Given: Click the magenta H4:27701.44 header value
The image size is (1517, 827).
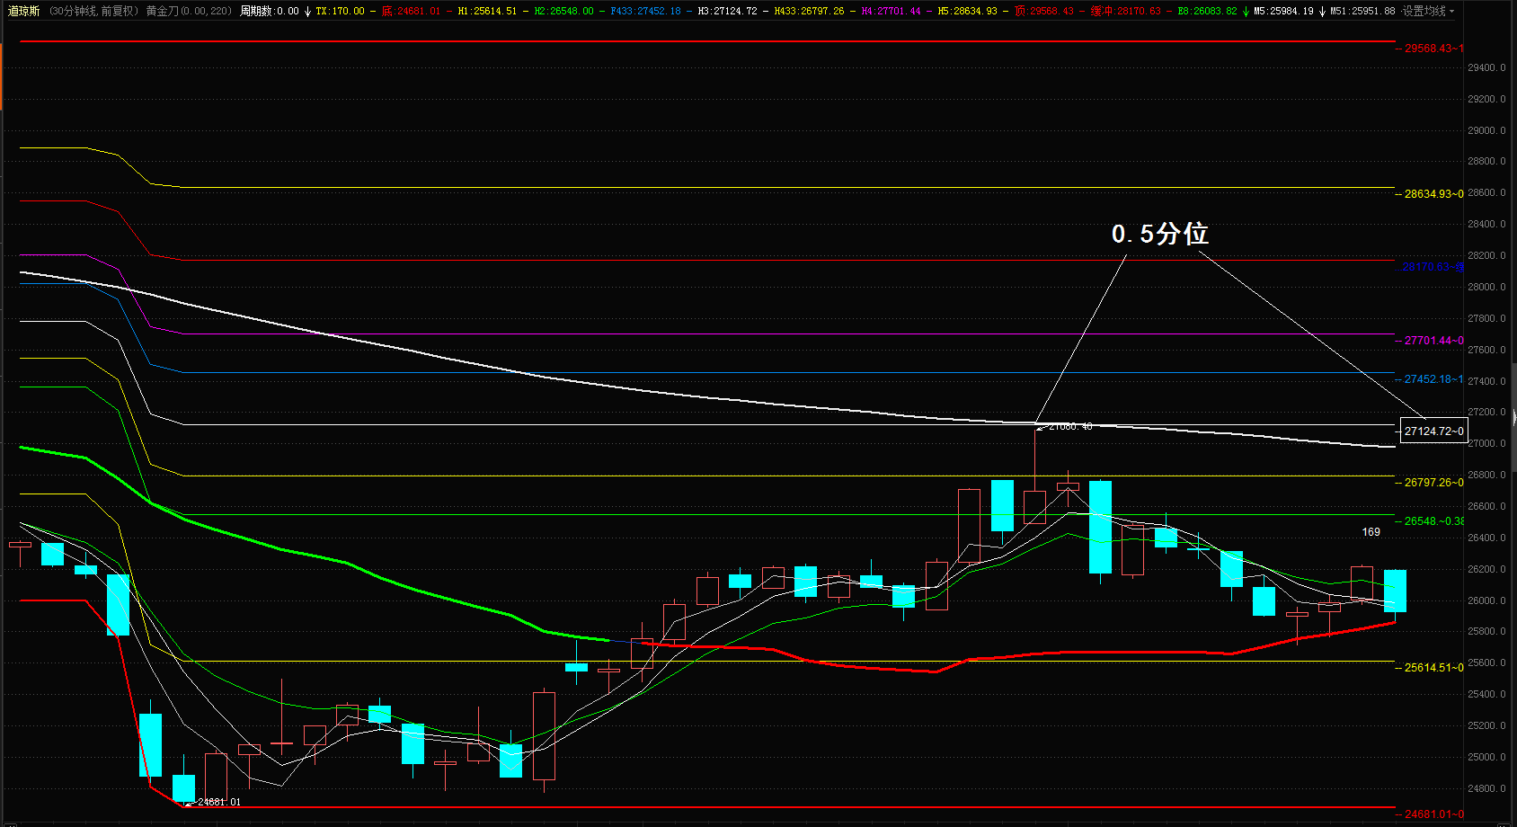Looking at the screenshot, I should click(891, 11).
